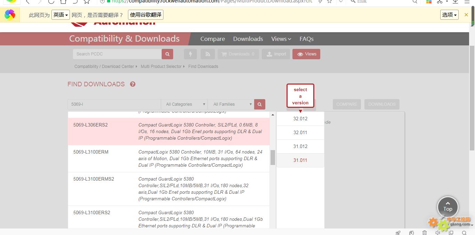Click the lightning bolt quick action button

pyautogui.click(x=190, y=54)
